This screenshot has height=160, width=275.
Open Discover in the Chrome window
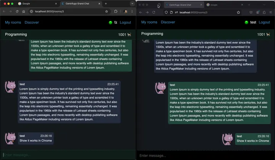click(x=32, y=22)
